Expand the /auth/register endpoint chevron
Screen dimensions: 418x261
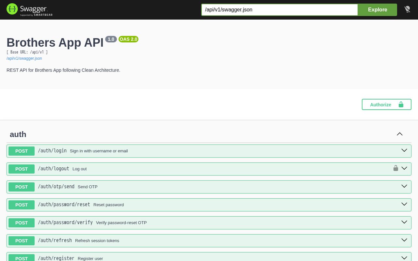404,258
